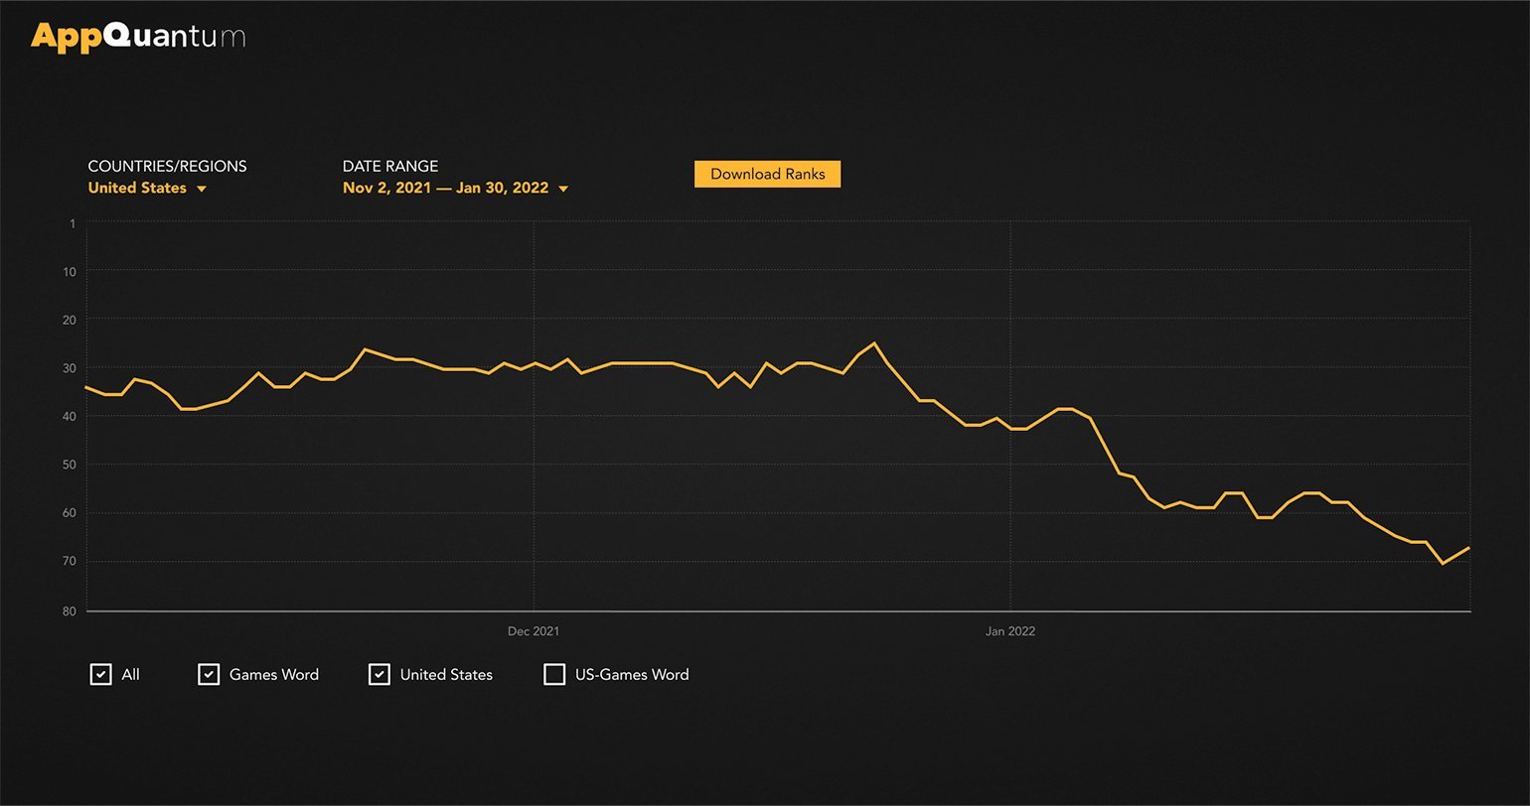Screen dimensions: 1530x806
Task: Expand the United States country dropdown arrow
Action: (202, 189)
